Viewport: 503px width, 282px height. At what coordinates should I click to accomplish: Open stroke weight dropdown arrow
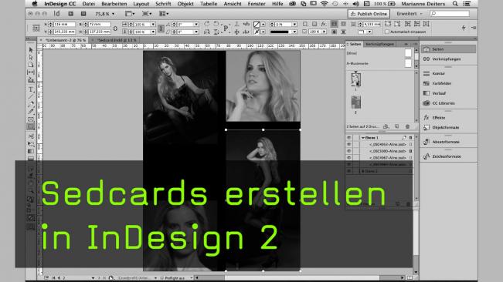[294, 25]
